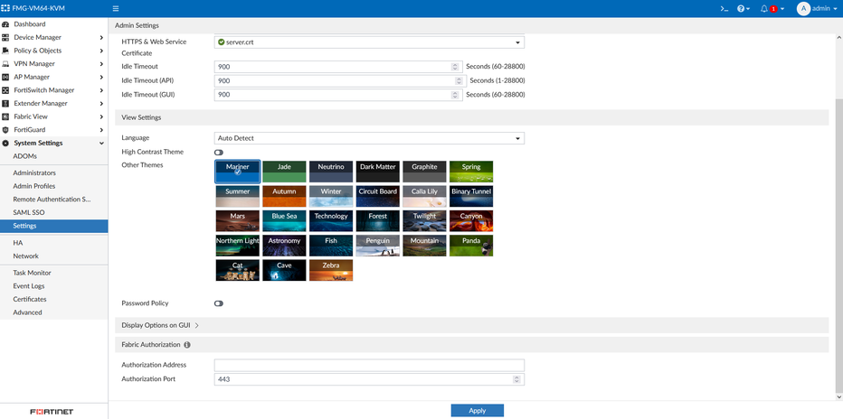
Task: Click the Authorization Port field
Action: pos(369,379)
